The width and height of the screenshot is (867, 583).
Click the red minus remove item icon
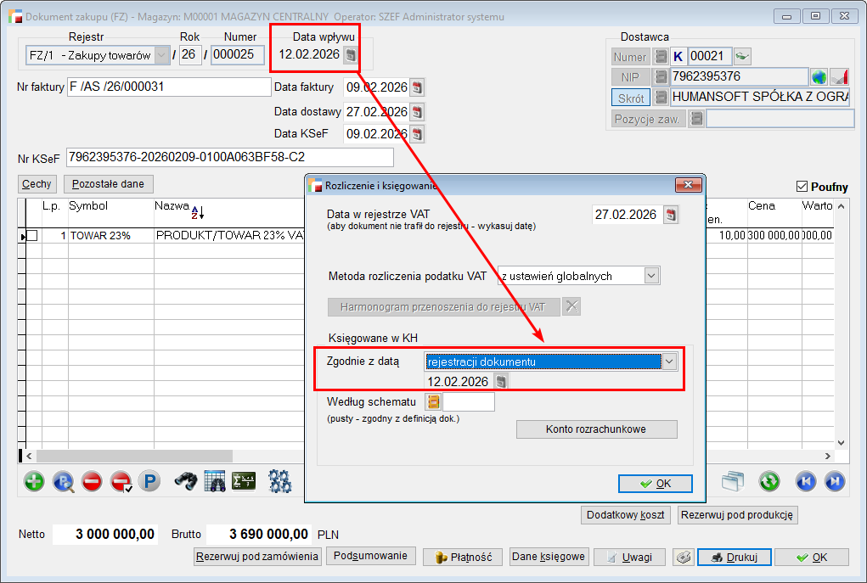pos(92,482)
